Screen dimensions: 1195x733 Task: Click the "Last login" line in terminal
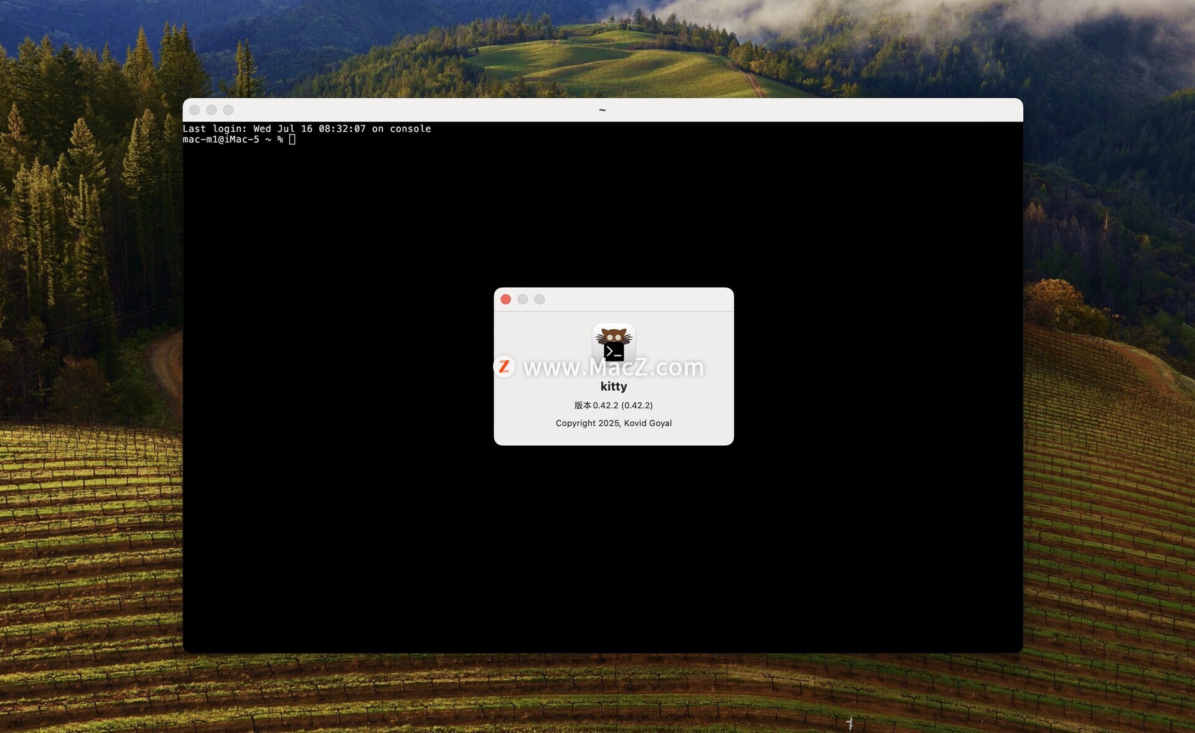click(x=307, y=129)
